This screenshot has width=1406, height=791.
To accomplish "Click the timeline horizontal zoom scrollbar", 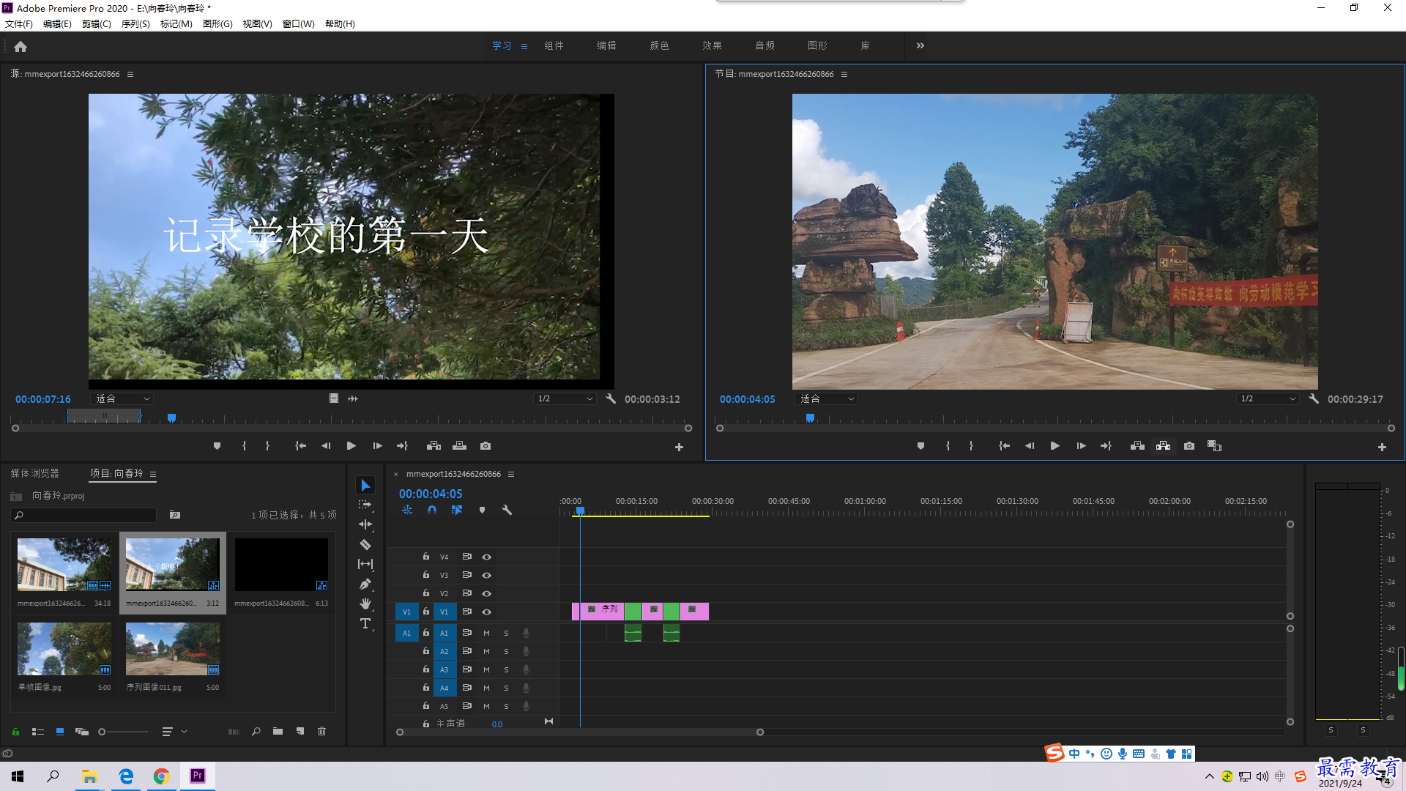I will pos(580,732).
